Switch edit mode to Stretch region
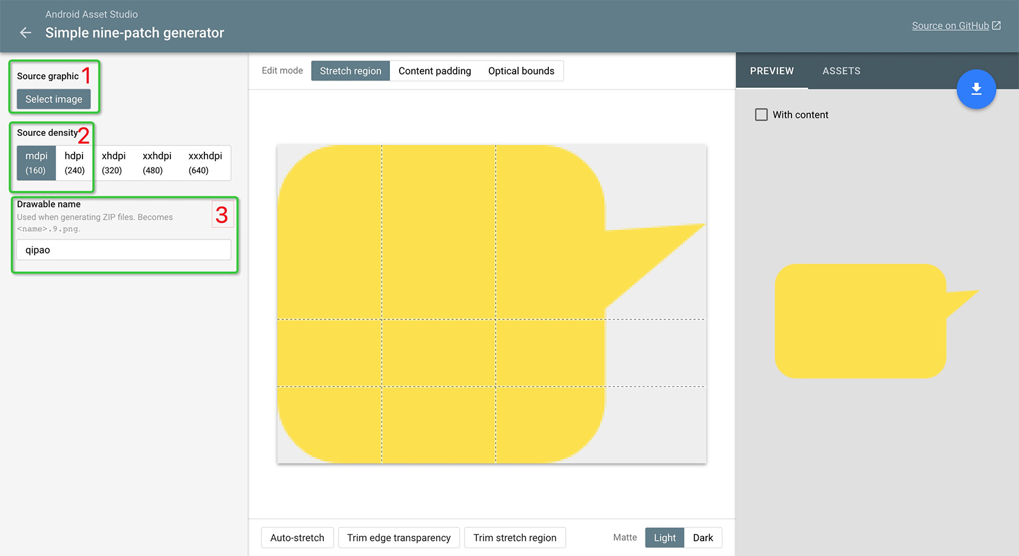The height and width of the screenshot is (556, 1019). coord(351,71)
